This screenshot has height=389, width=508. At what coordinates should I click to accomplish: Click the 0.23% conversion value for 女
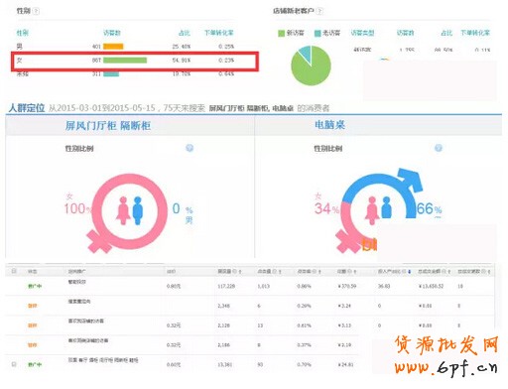click(226, 61)
